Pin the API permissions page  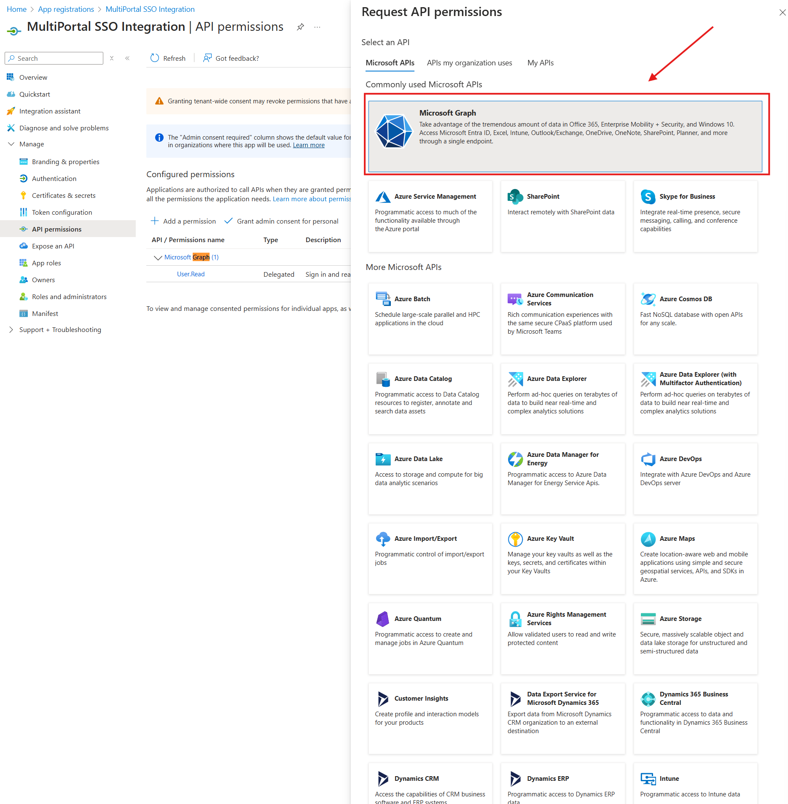[x=300, y=27]
